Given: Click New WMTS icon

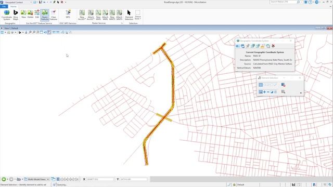Looking at the screenshot, I should point(112,15).
